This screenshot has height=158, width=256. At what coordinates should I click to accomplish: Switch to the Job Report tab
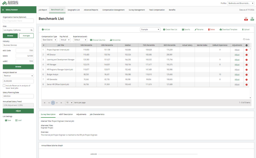(x=43, y=10)
